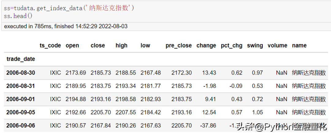The height and width of the screenshot is (135, 331).
Task: Click the close column header
Action: (98, 45)
